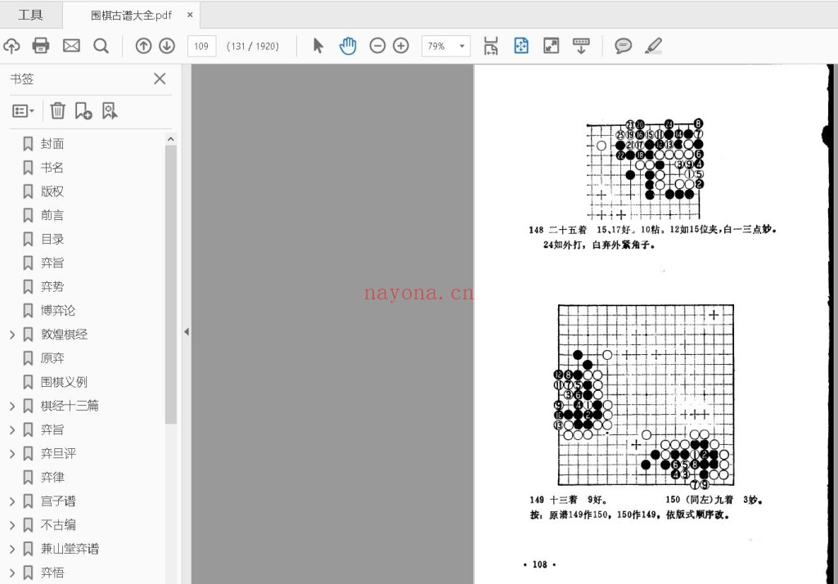Screen dimensions: 838x584
Task: Zoom in with plus button
Action: click(x=401, y=46)
